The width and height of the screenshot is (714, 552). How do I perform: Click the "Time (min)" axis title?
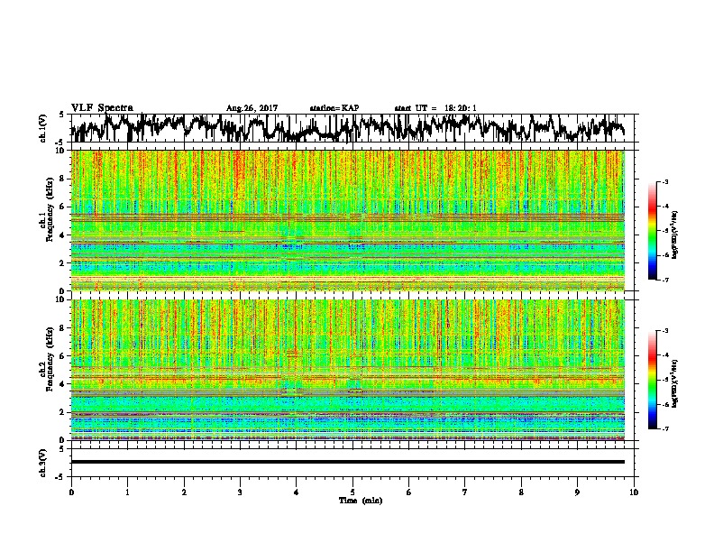pyautogui.click(x=361, y=501)
